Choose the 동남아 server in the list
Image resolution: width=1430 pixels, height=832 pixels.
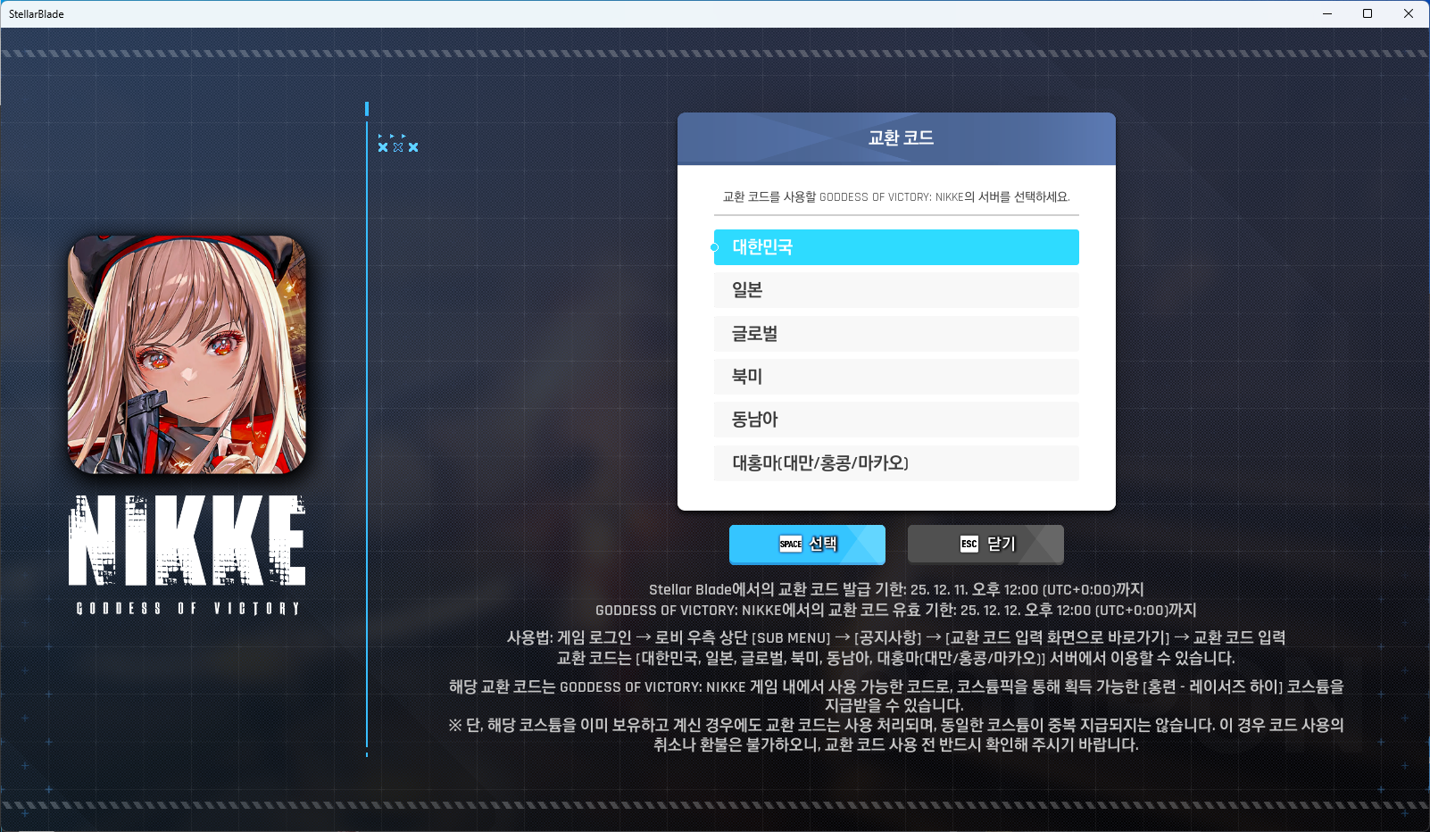(896, 420)
